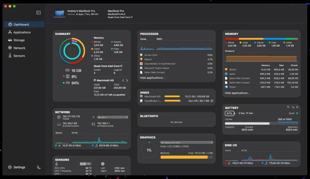Click the HandBrake volume usage bar

(172, 101)
